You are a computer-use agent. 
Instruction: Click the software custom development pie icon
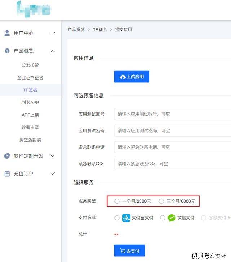[7, 156]
